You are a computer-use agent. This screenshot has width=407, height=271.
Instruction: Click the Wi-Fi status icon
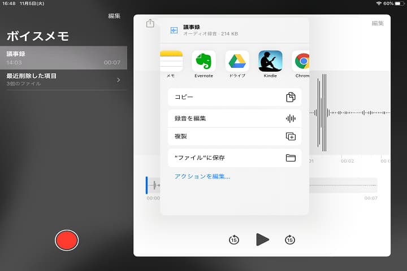[x=379, y=3]
